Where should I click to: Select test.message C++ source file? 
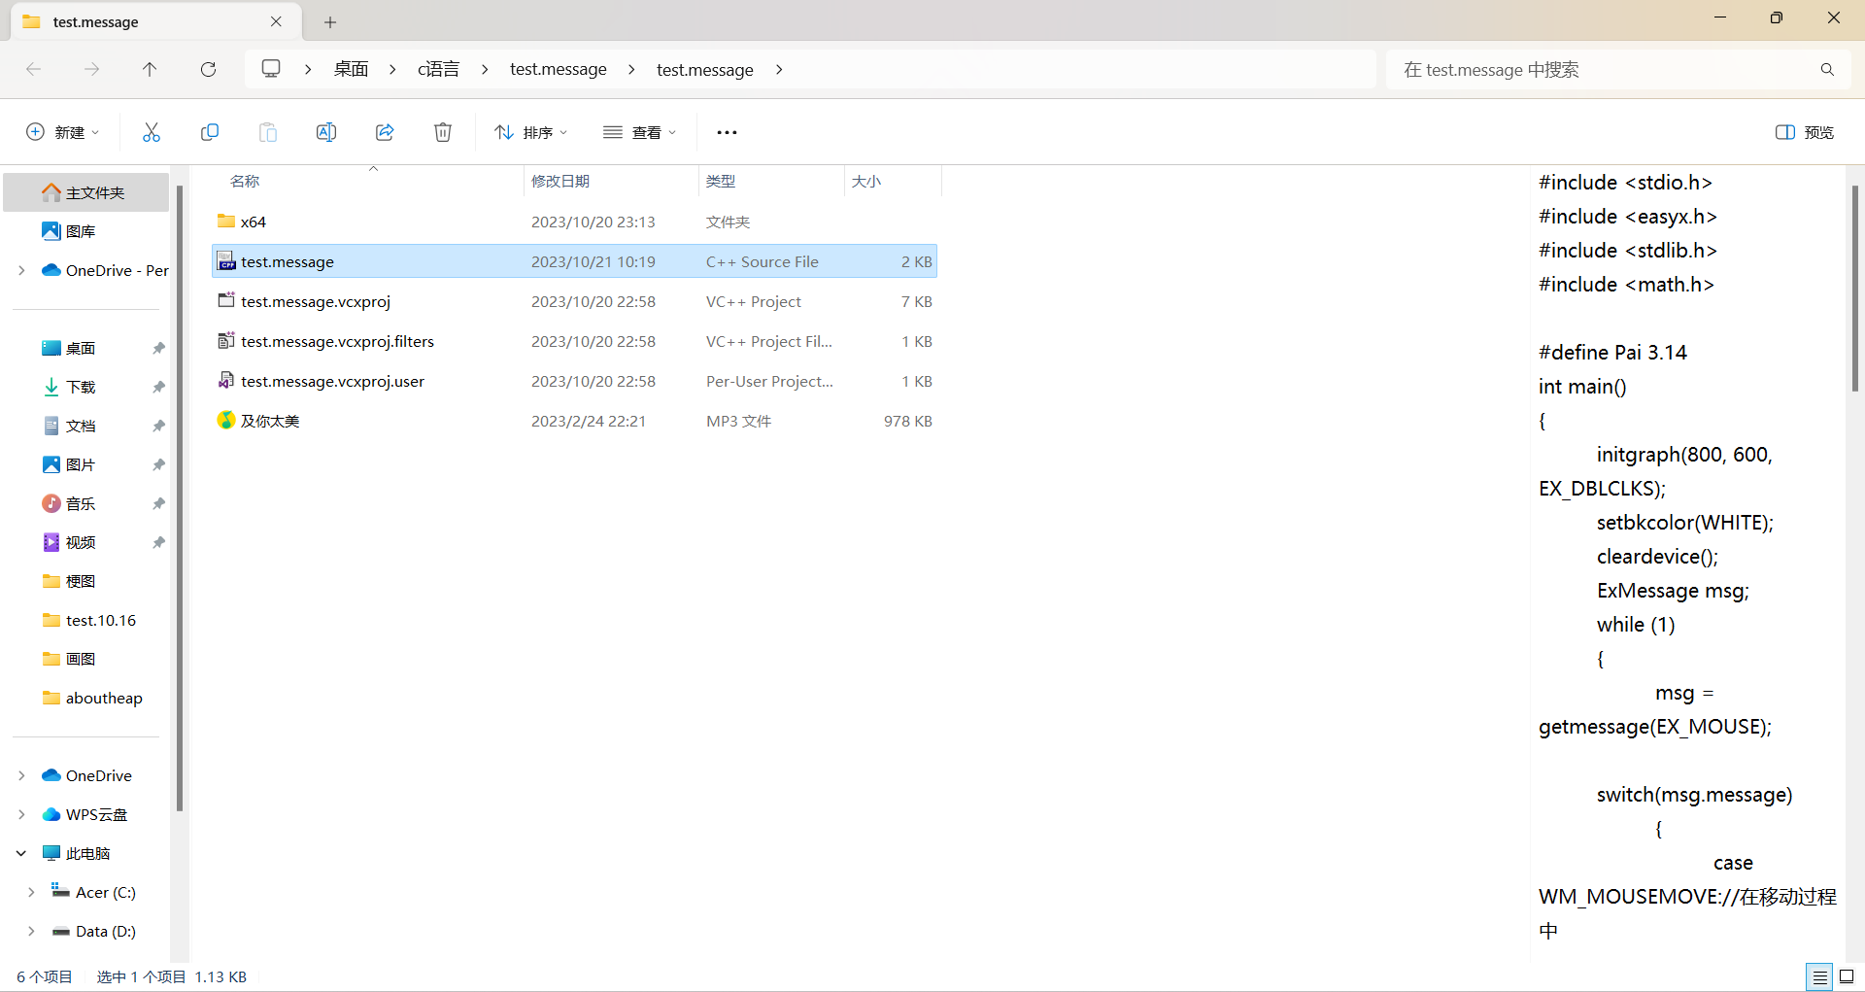[574, 261]
